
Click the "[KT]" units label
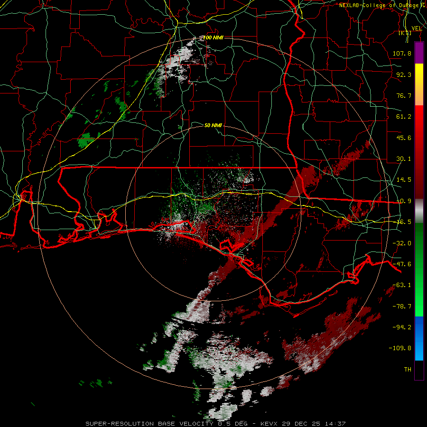[x=405, y=33]
